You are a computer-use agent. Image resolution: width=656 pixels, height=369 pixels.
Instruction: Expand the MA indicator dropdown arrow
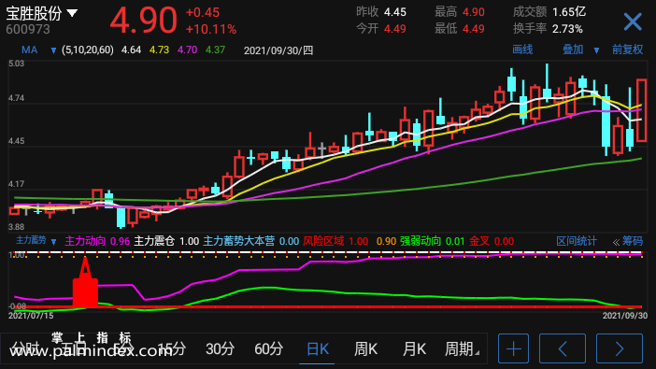tap(53, 51)
